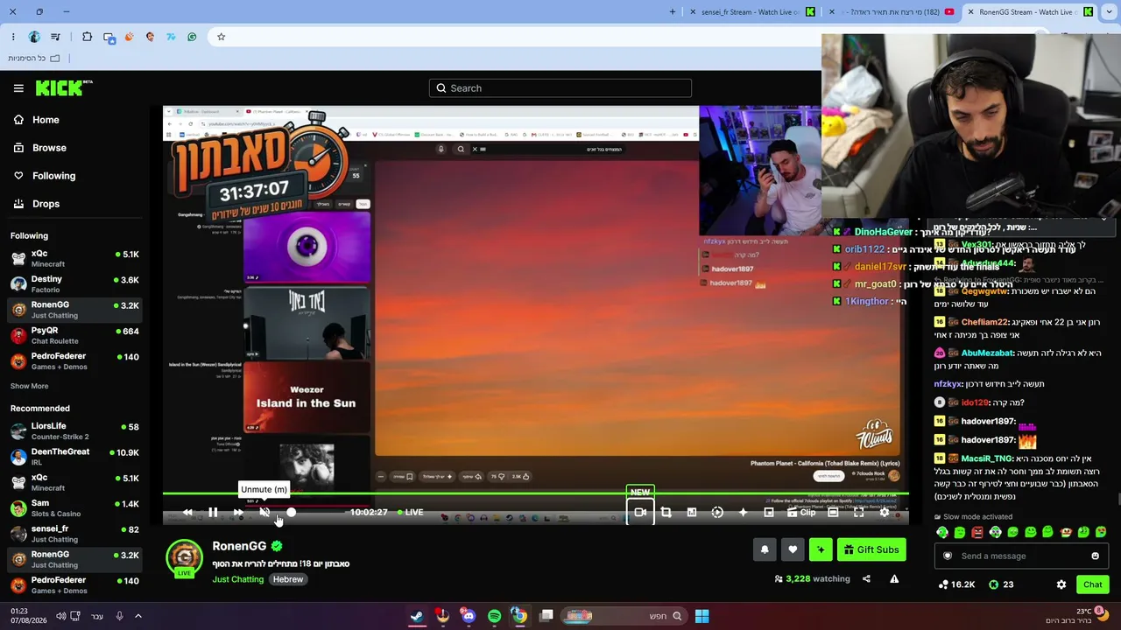Report the stream via warning icon
This screenshot has width=1121, height=630.
(x=894, y=578)
